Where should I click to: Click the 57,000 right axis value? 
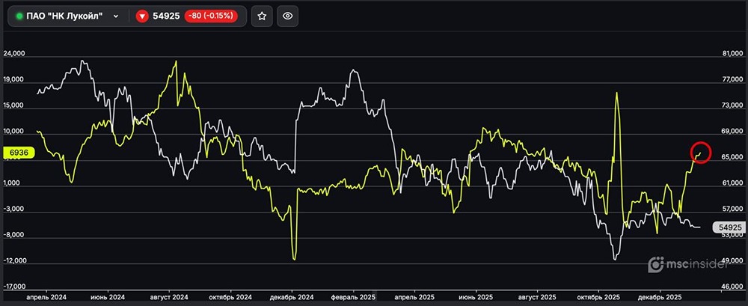pos(733,209)
